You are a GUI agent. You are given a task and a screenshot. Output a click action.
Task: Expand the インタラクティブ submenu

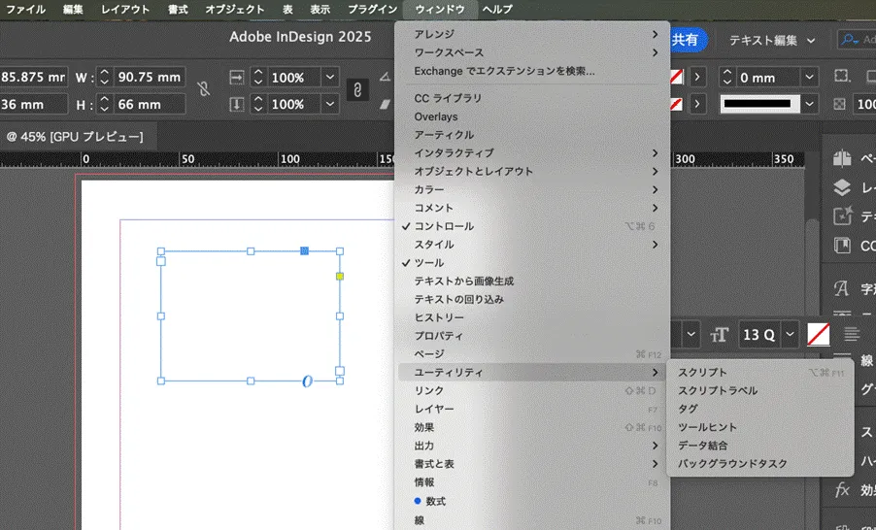tap(533, 153)
